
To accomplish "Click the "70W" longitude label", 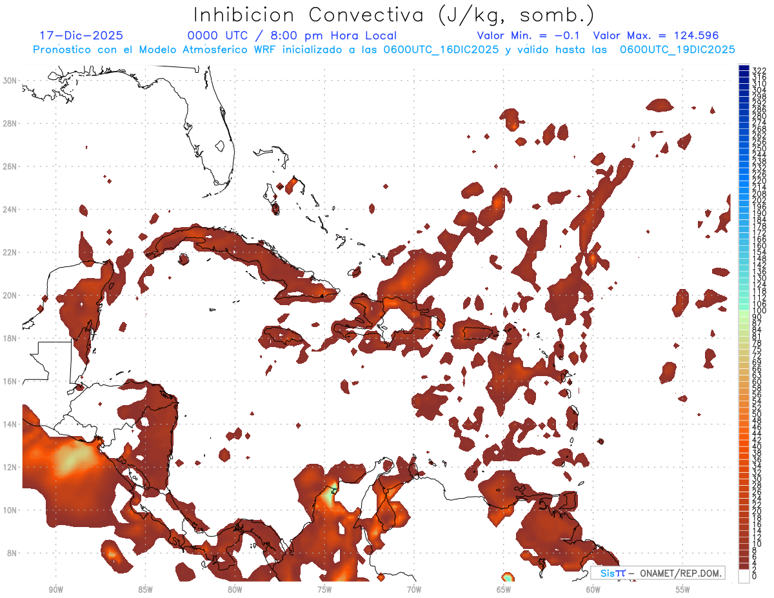I will pos(414,589).
